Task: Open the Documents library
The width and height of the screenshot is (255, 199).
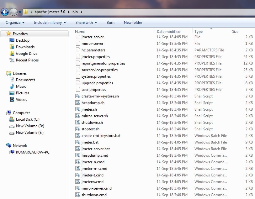Action: [25, 80]
